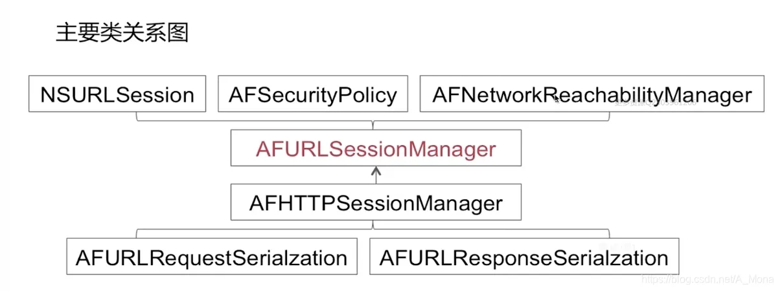Click the AFURLResponseSerialzation box

coord(523,257)
